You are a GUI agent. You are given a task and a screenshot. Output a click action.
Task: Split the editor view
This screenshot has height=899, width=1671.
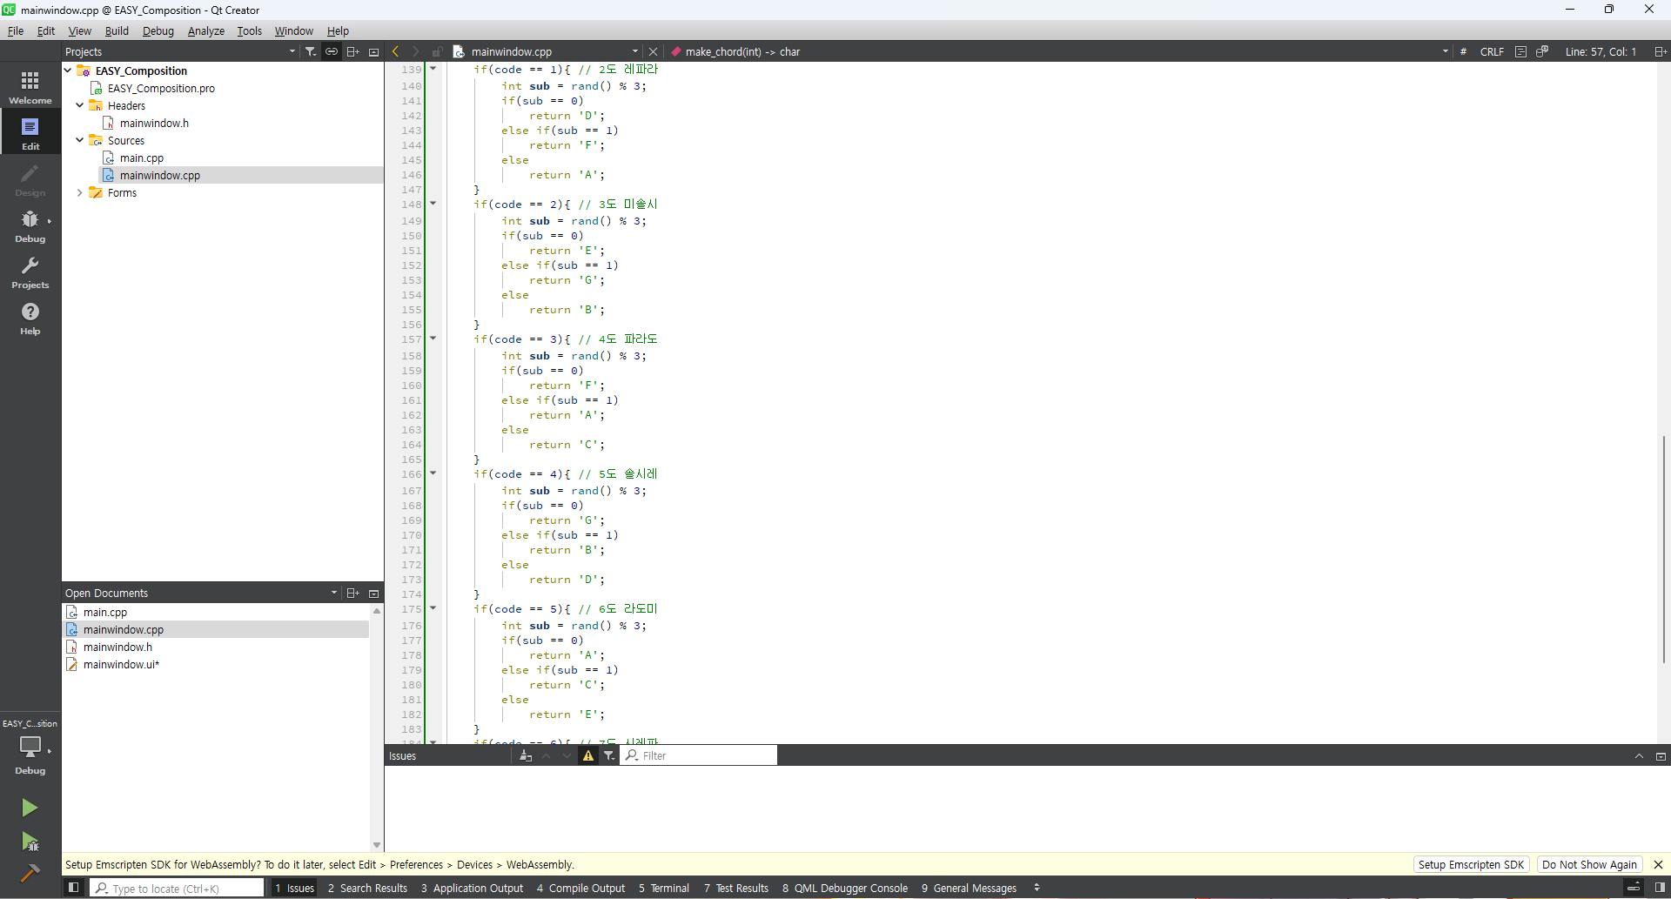(x=1661, y=51)
